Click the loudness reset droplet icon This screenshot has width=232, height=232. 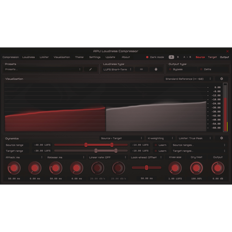pyautogui.click(x=156, y=69)
